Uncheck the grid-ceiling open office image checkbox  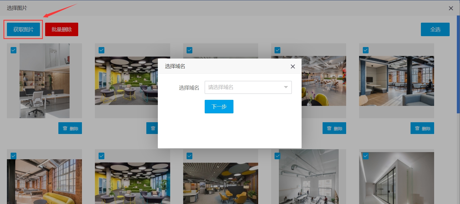click(189, 156)
